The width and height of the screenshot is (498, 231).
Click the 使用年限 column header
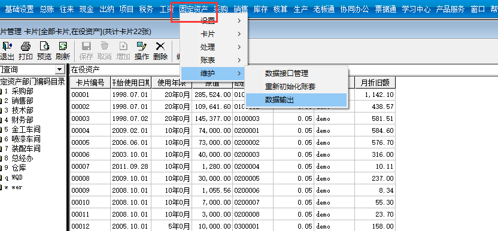(172, 83)
